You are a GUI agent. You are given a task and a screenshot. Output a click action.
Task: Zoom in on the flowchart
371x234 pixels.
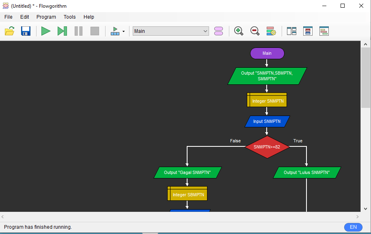tap(239, 31)
